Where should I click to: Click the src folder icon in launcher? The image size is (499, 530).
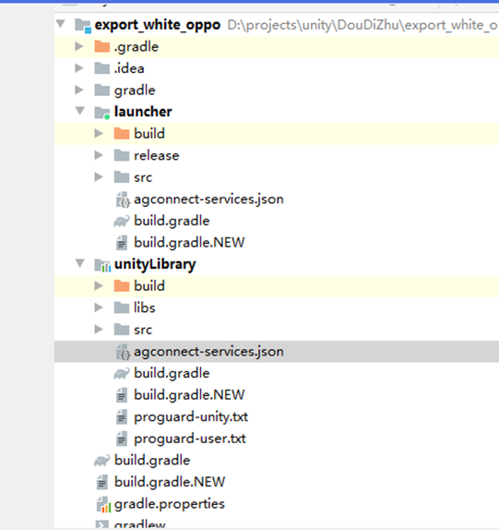tap(122, 177)
